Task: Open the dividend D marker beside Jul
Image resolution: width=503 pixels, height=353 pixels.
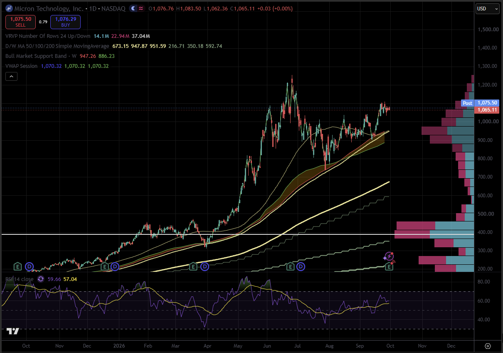Action: 301,266
